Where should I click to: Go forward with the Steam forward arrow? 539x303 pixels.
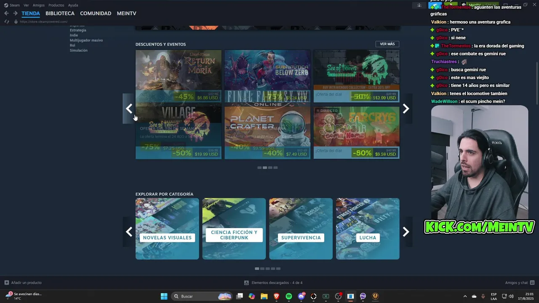[x=15, y=13]
